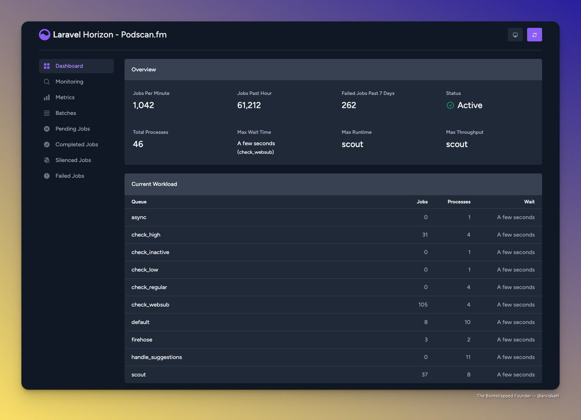Click the Laravel Horizon logo icon
Image resolution: width=581 pixels, height=420 pixels.
coord(45,35)
